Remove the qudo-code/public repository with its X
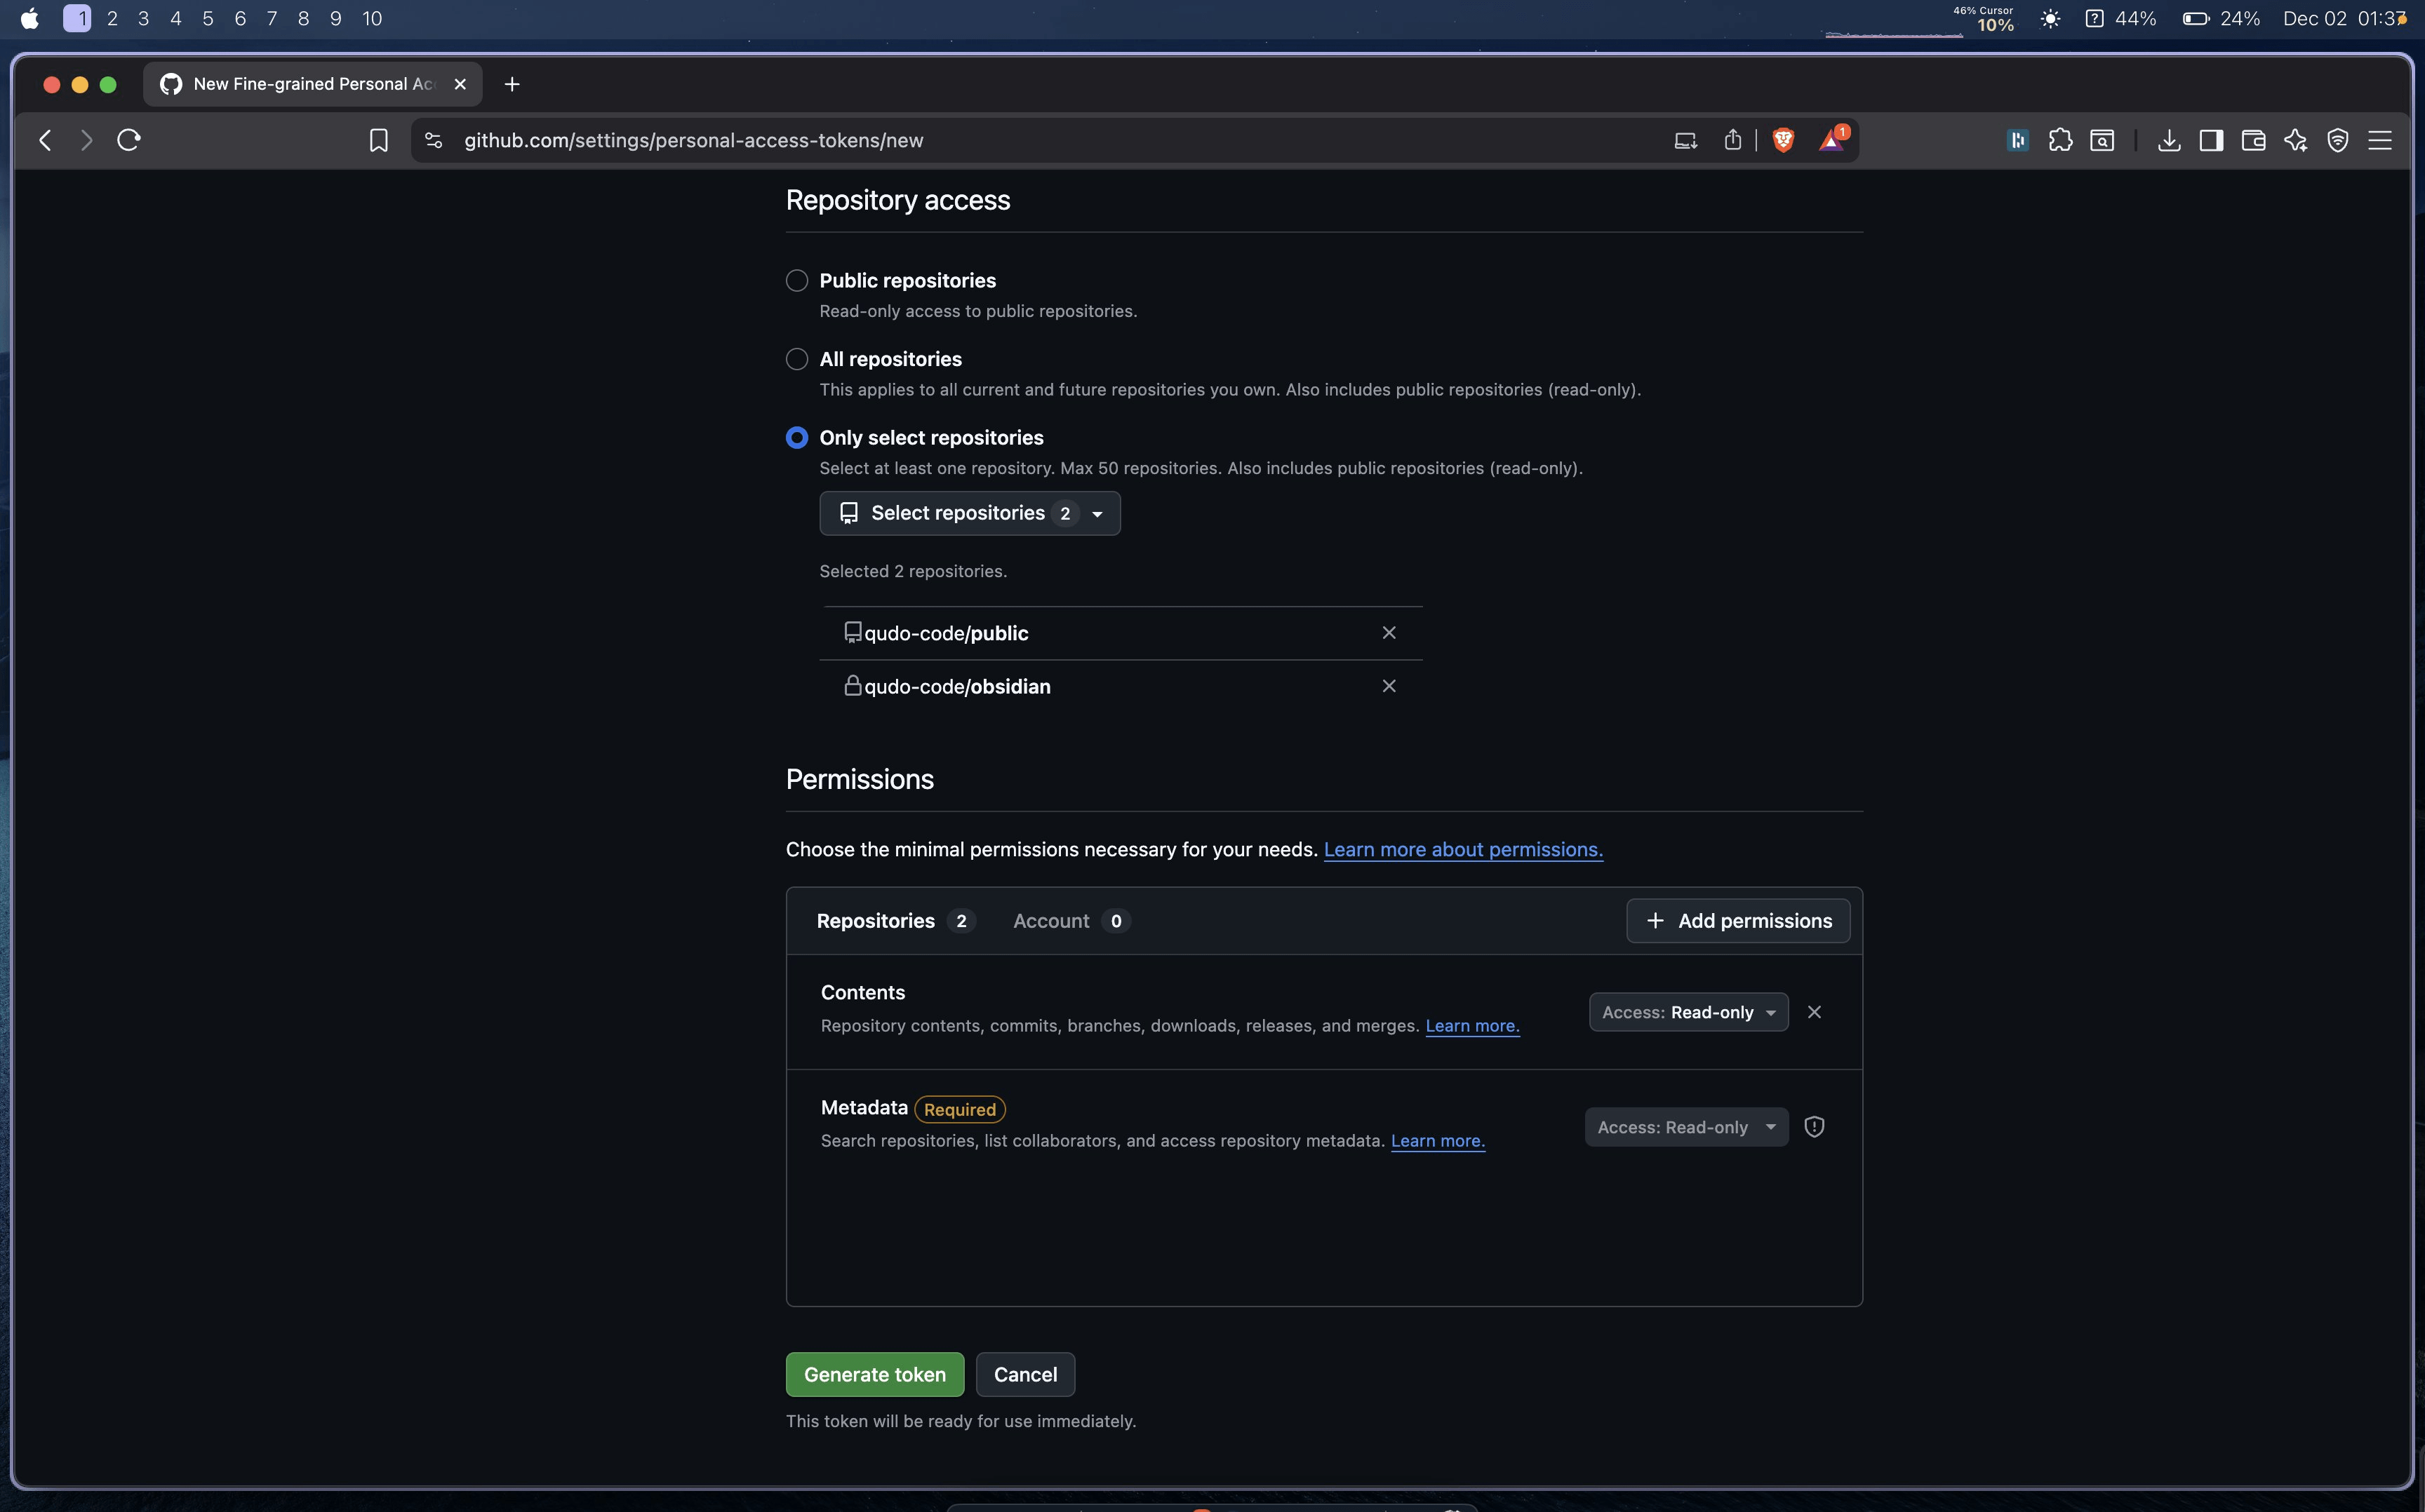 [1389, 633]
